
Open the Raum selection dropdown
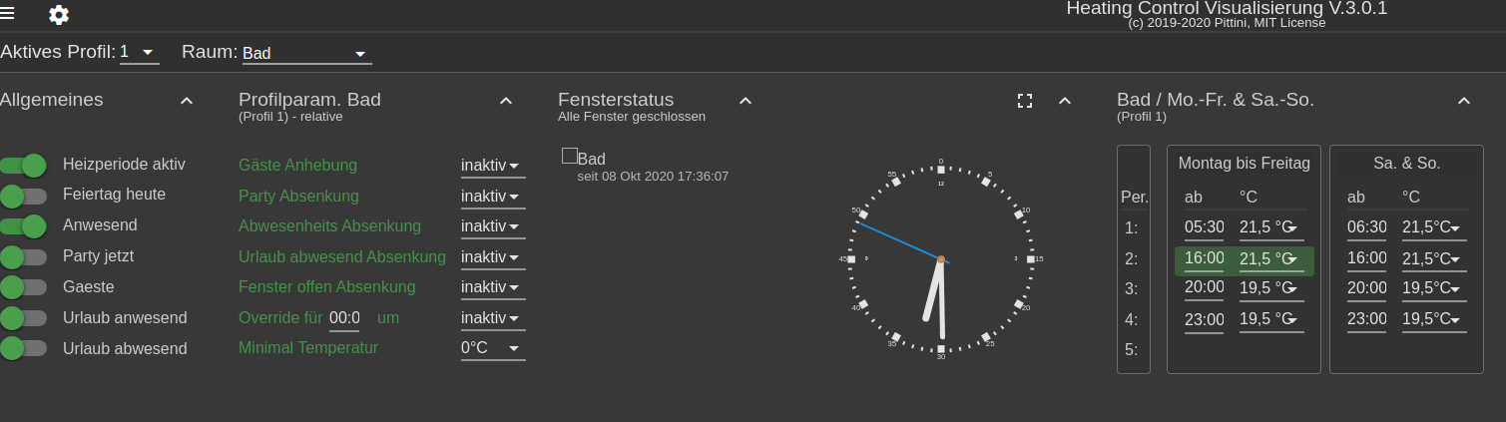[x=306, y=54]
